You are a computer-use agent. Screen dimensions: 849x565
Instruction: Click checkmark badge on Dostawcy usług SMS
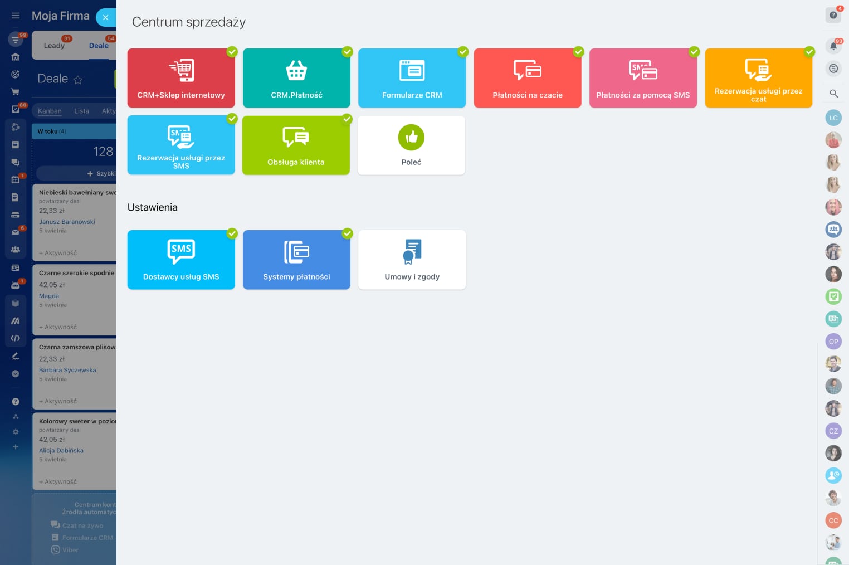[232, 233]
